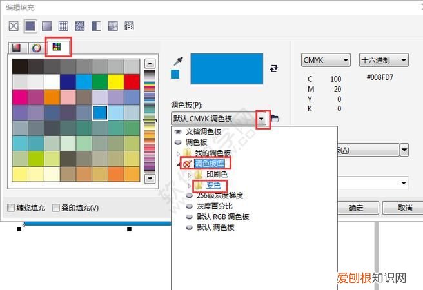Image resolution: width=423 pixels, height=290 pixels.
Task: Open the 默认 CMYK 调色板 dropdown arrow
Action: click(261, 119)
